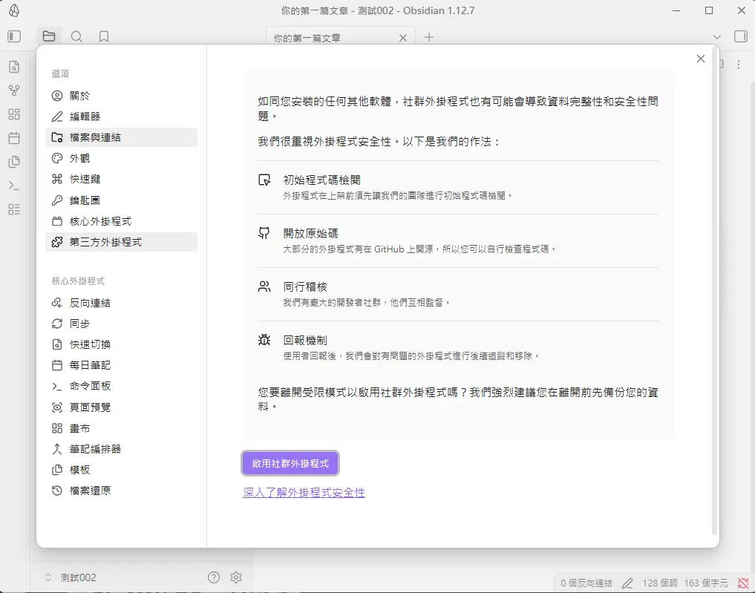Add a new tab with plus button
The width and height of the screenshot is (755, 593).
pyautogui.click(x=429, y=37)
